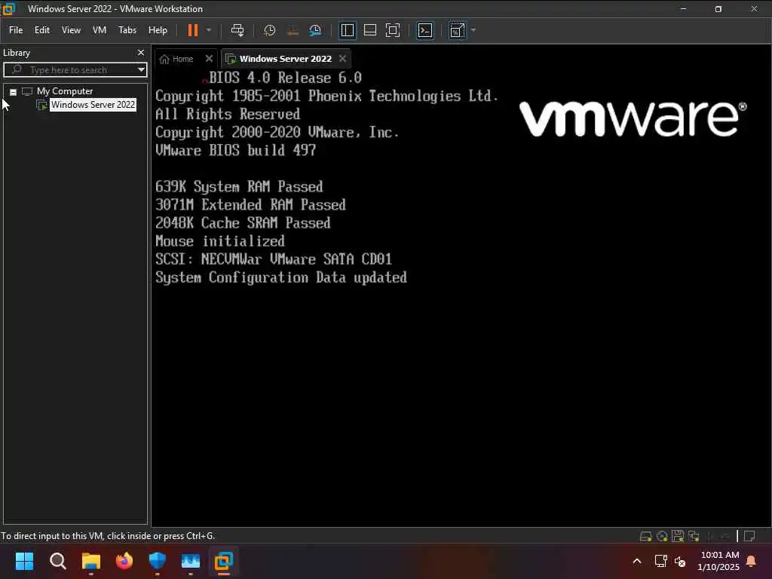Enter full screen mode icon
Viewport: 772px width, 579px height.
[392, 30]
